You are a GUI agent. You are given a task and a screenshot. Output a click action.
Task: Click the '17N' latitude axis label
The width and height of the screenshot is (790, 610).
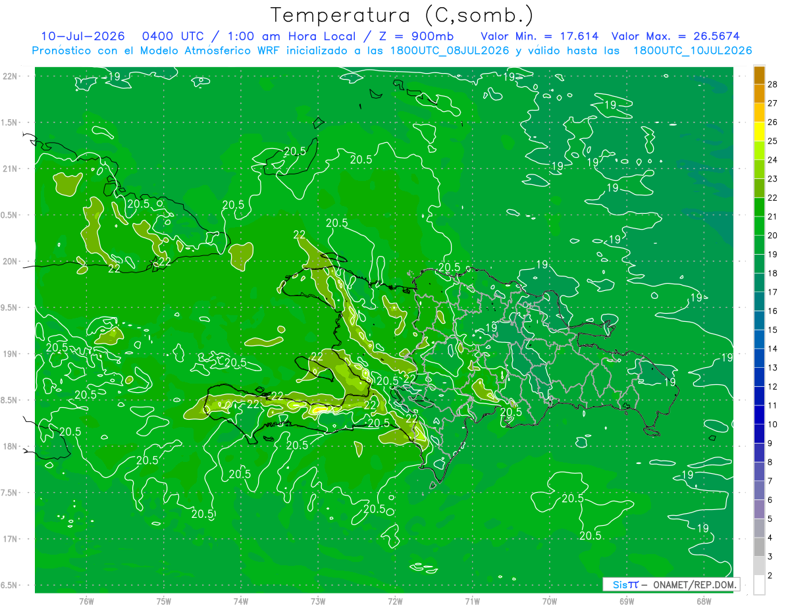coord(11,539)
